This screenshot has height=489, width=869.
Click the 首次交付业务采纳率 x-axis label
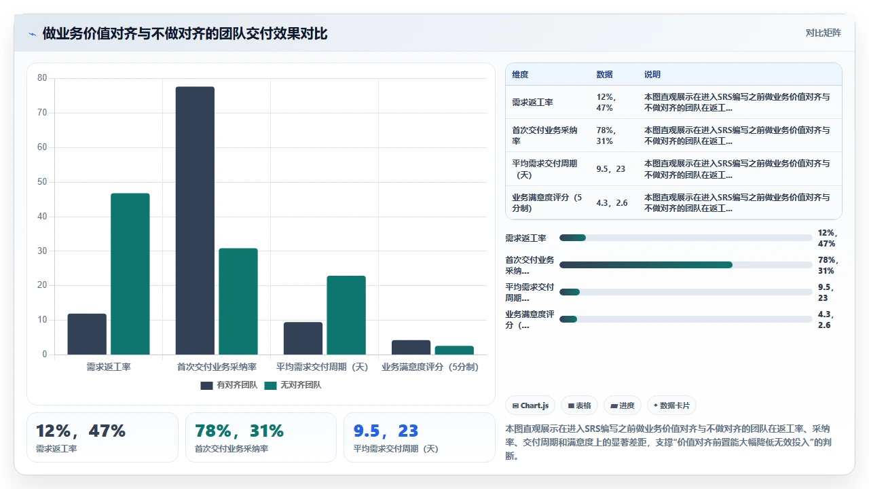217,367
